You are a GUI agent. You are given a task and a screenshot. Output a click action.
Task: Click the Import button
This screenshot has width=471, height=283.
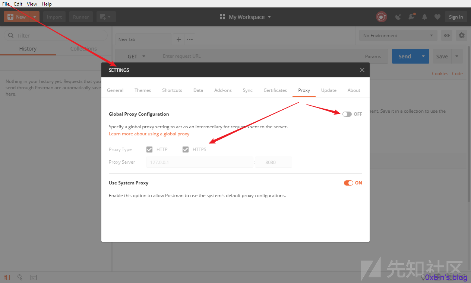(54, 17)
